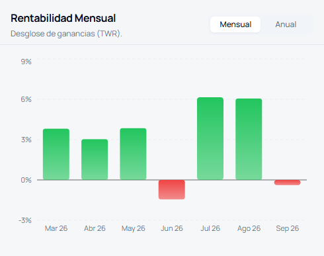This screenshot has height=256, width=324.
Task: Select the Ago 26 green bar
Action: (x=249, y=139)
